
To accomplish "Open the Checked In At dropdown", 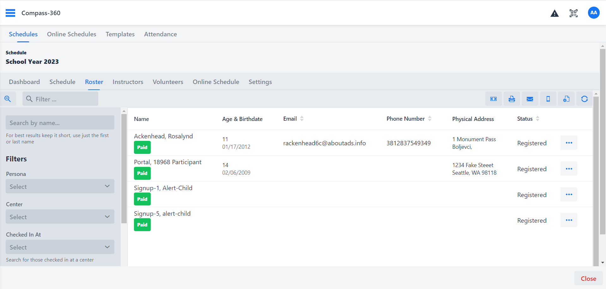I will 60,247.
